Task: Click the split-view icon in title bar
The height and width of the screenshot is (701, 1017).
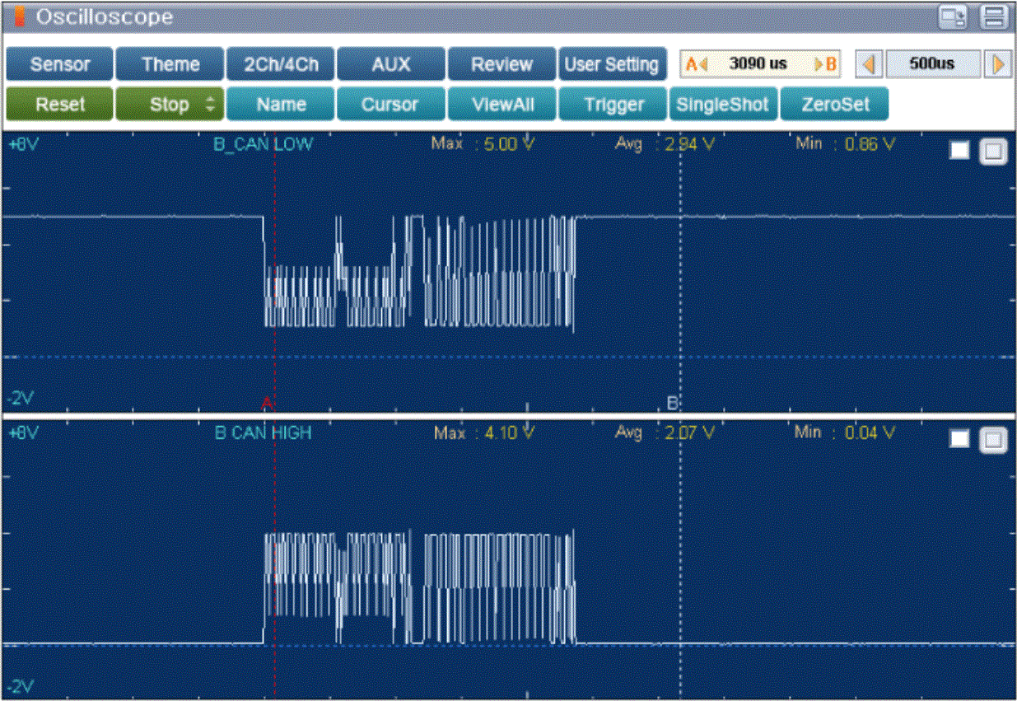Action: click(x=995, y=17)
